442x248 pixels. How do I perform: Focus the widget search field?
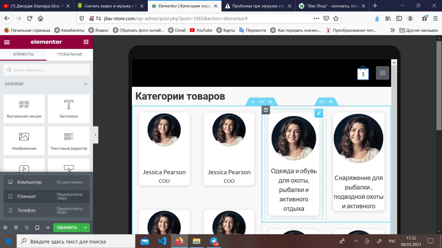click(46, 70)
